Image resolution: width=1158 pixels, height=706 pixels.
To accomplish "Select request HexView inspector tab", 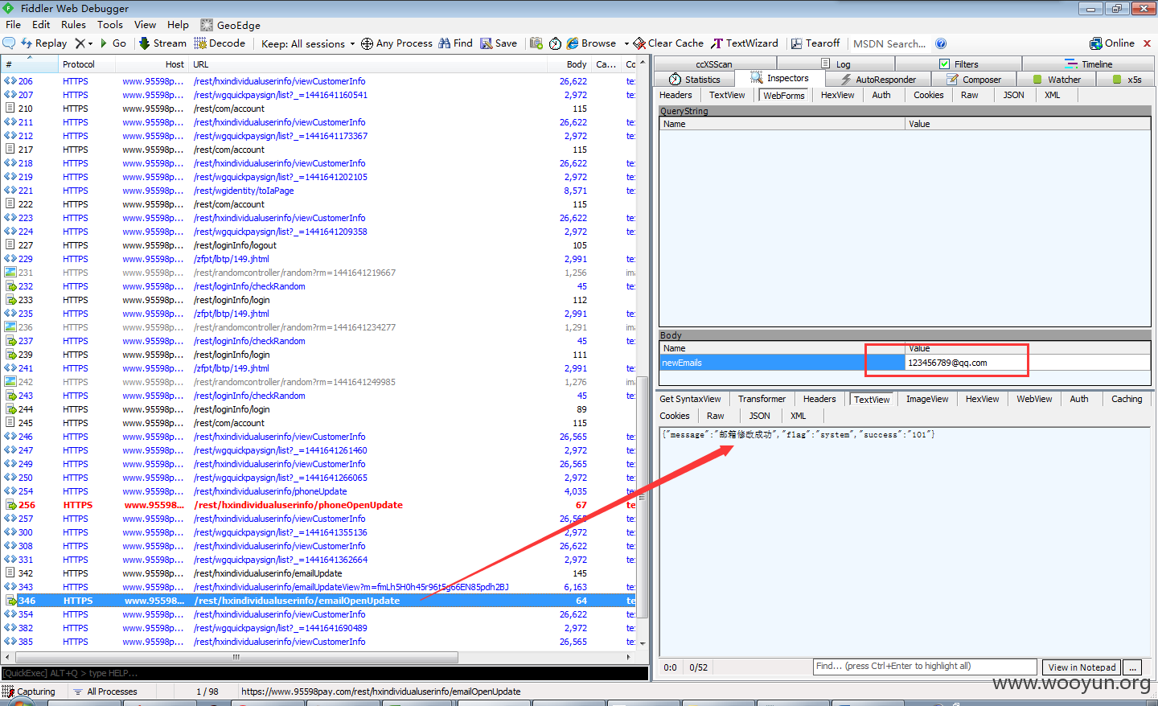I will coord(837,95).
